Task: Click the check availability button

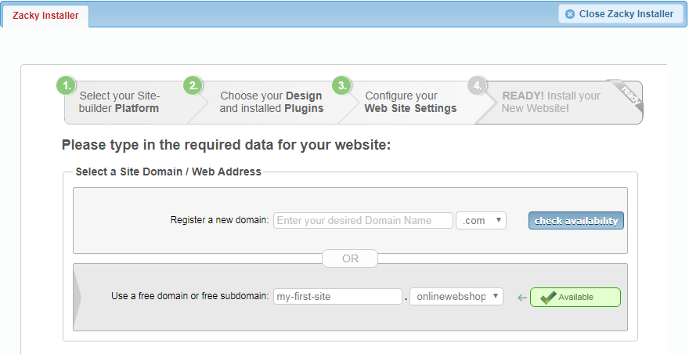Action: (x=576, y=221)
